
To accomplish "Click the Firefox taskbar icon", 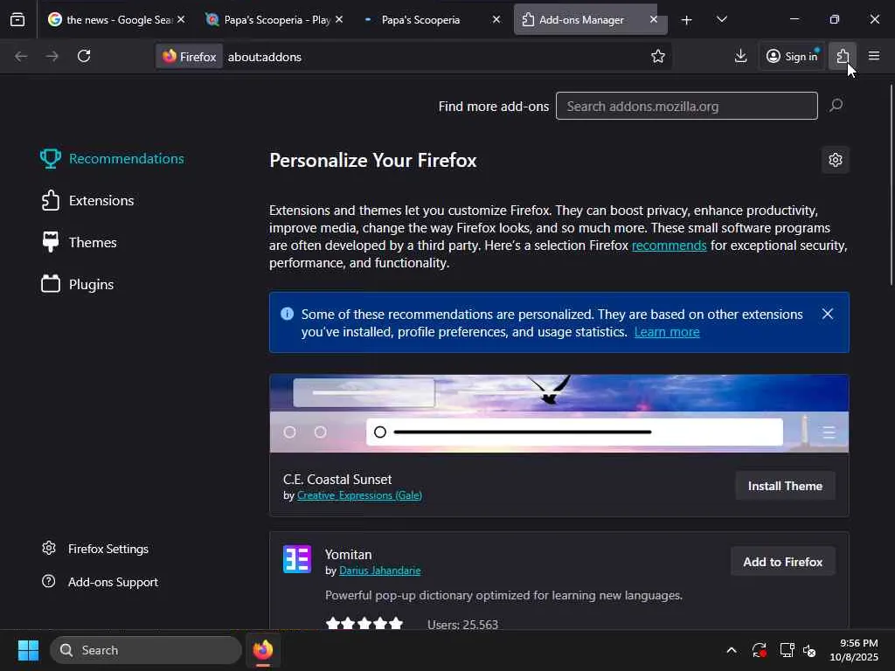I will [x=263, y=650].
